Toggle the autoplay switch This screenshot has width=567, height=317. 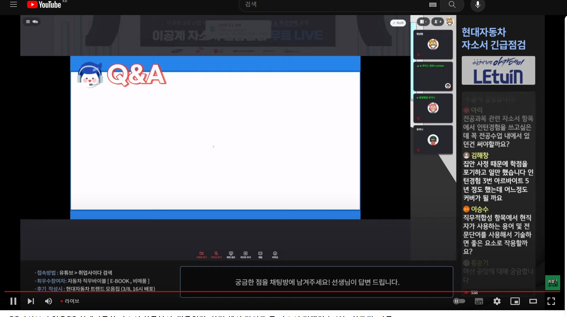click(459, 301)
